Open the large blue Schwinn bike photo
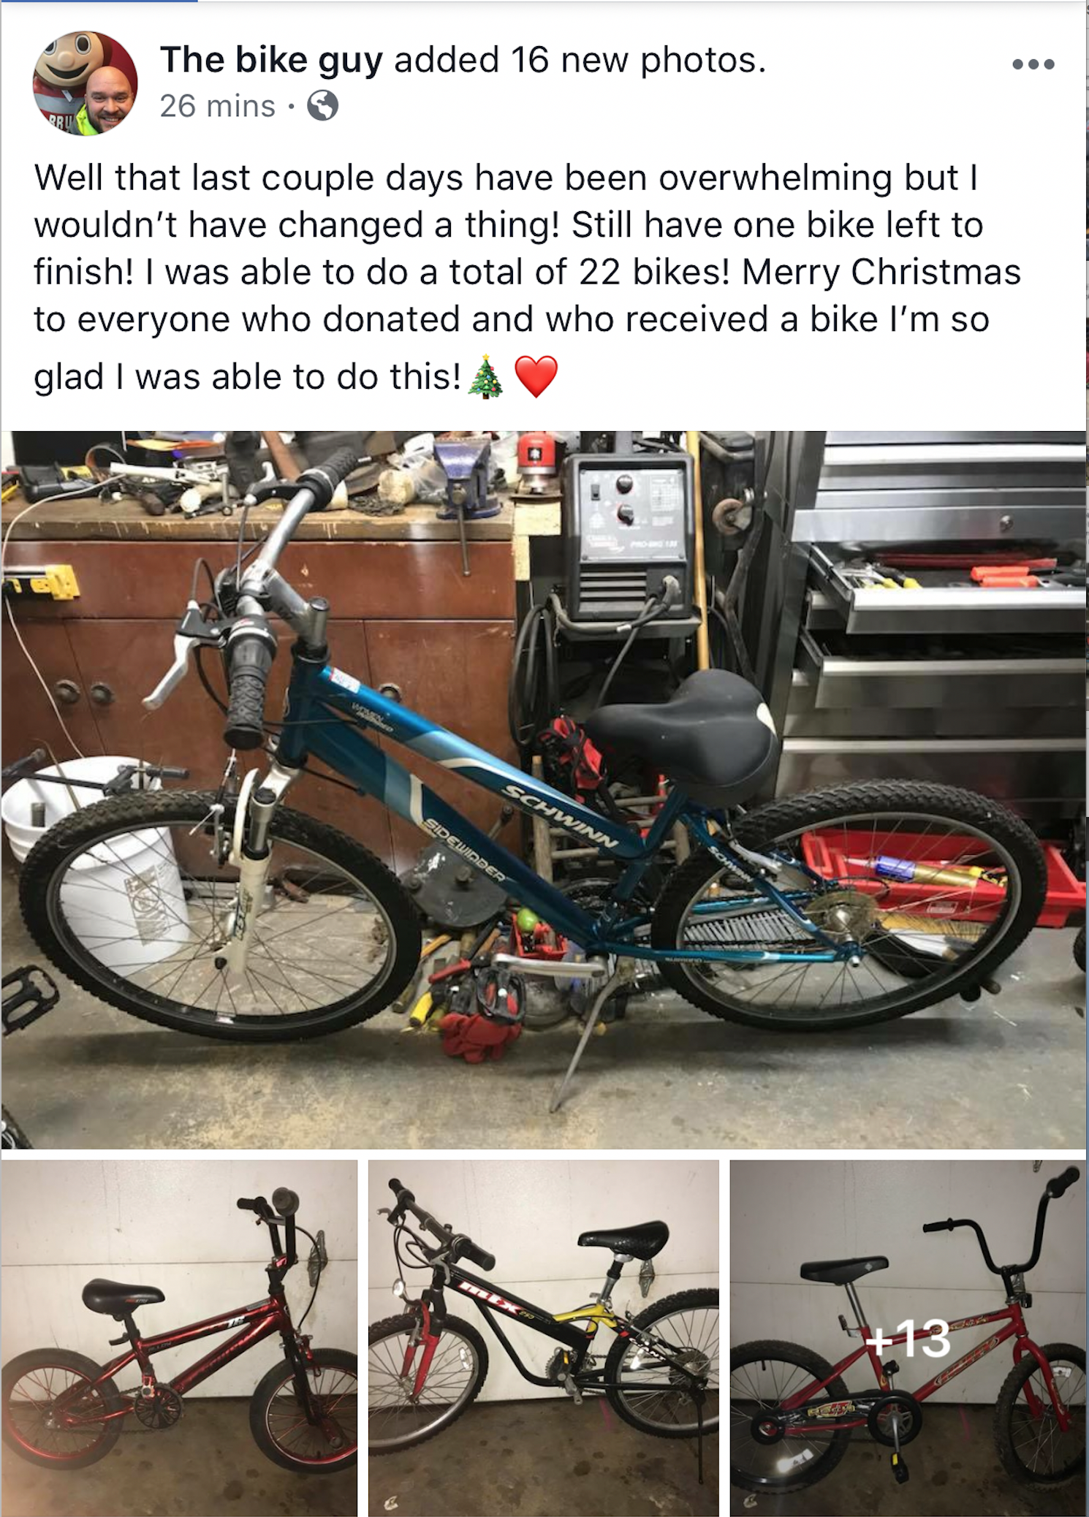This screenshot has width=1089, height=1517. pos(544,789)
